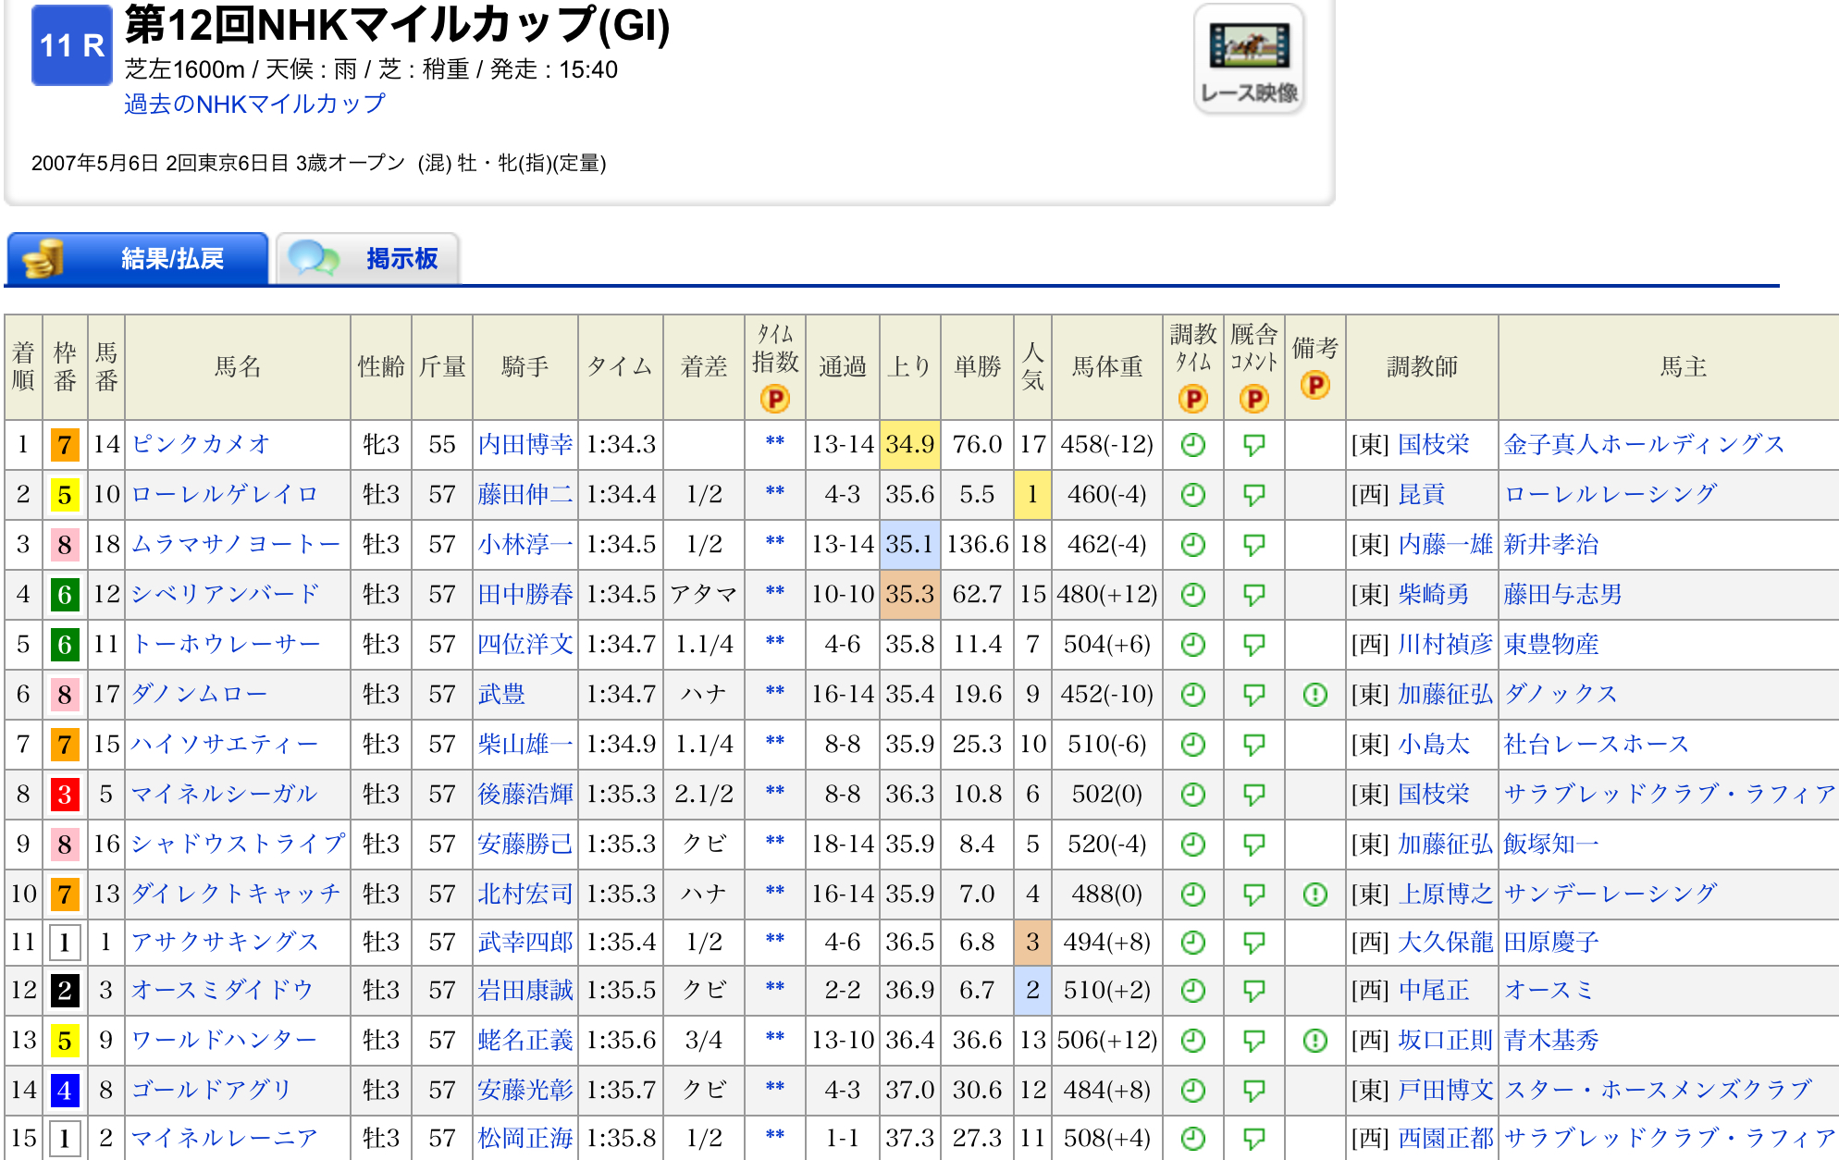The image size is (1839, 1160).
Task: Click the remarks alert icon for ワールドハンター
Action: click(1314, 1041)
